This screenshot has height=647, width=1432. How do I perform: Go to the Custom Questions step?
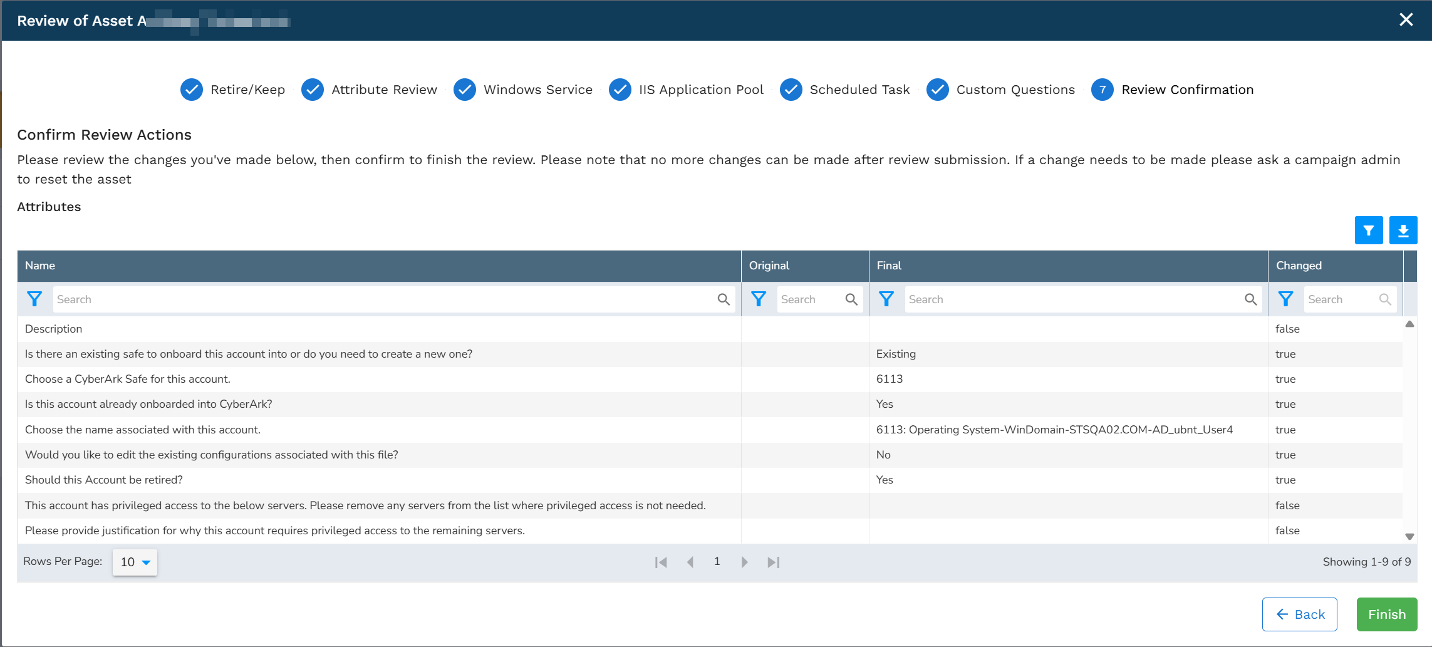1000,90
